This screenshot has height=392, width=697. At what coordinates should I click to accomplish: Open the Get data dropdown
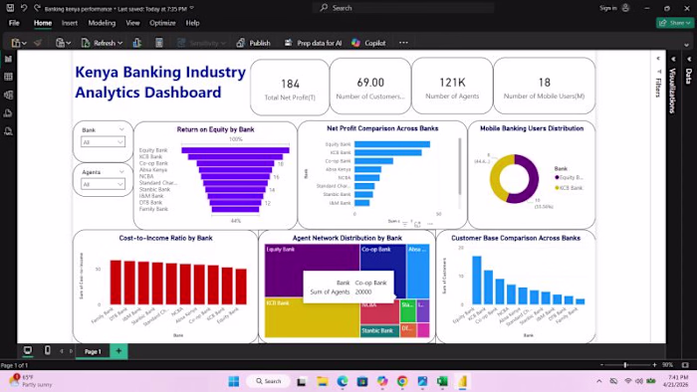click(x=63, y=43)
